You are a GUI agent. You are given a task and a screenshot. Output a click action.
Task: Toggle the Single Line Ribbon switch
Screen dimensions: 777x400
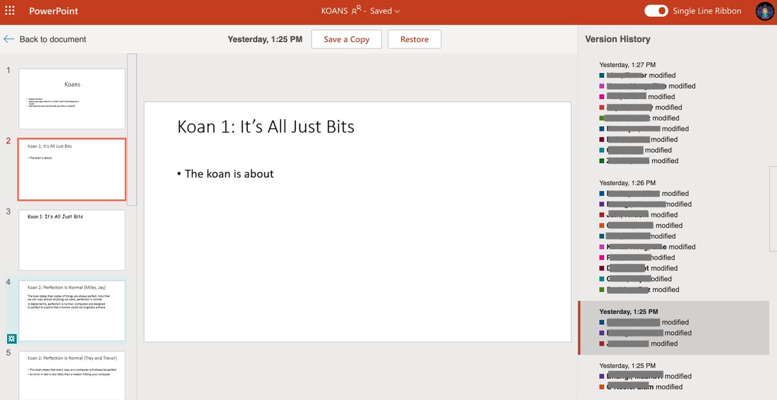pos(656,11)
